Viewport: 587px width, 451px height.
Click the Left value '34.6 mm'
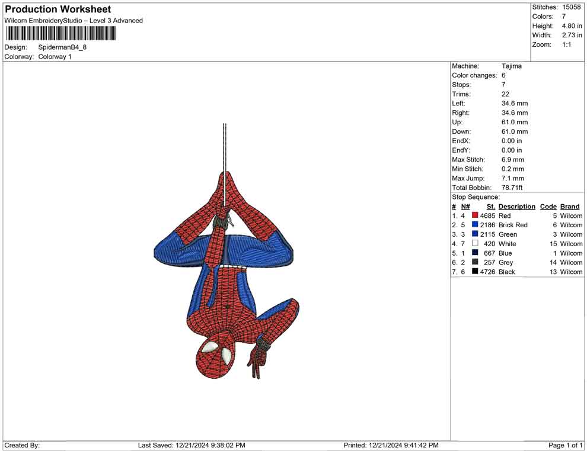tap(515, 104)
